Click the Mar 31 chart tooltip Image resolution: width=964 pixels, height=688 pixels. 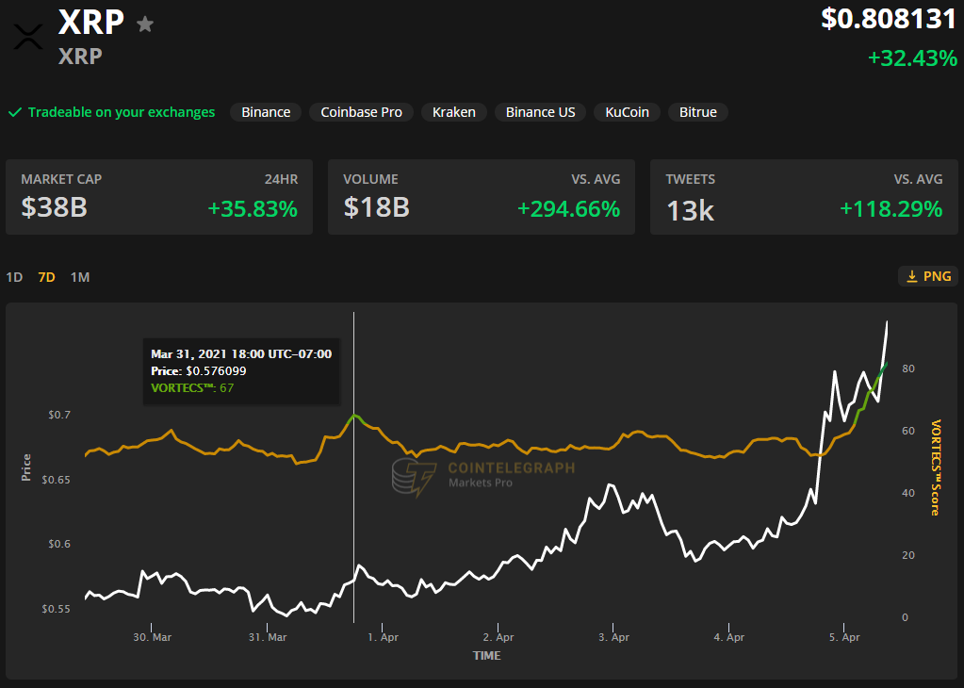point(241,371)
